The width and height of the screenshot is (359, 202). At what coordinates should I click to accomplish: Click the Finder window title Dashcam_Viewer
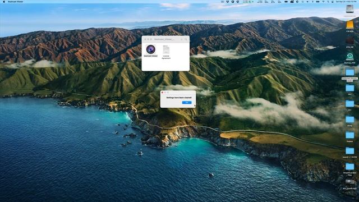point(164,39)
